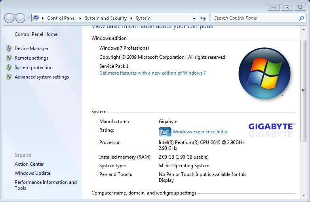Click the scrollbar up arrow
Image resolution: width=310 pixels, height=202 pixels.
(x=304, y=29)
